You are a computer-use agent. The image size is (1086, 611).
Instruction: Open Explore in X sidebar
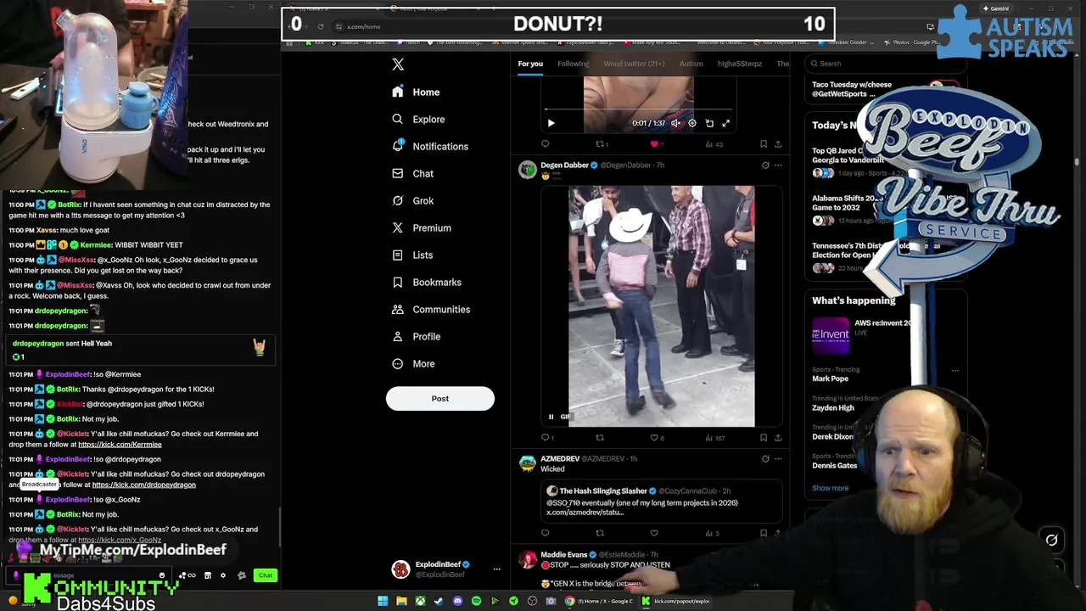click(x=418, y=119)
